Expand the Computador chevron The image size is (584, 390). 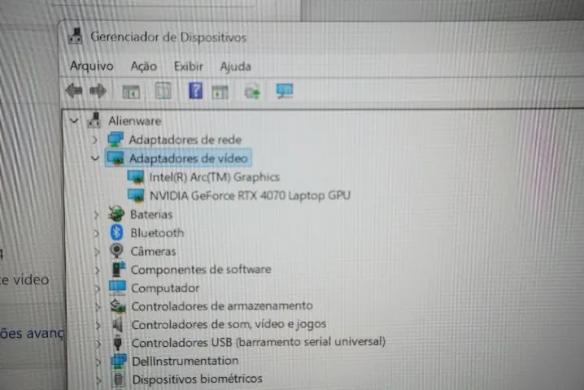tap(98, 288)
